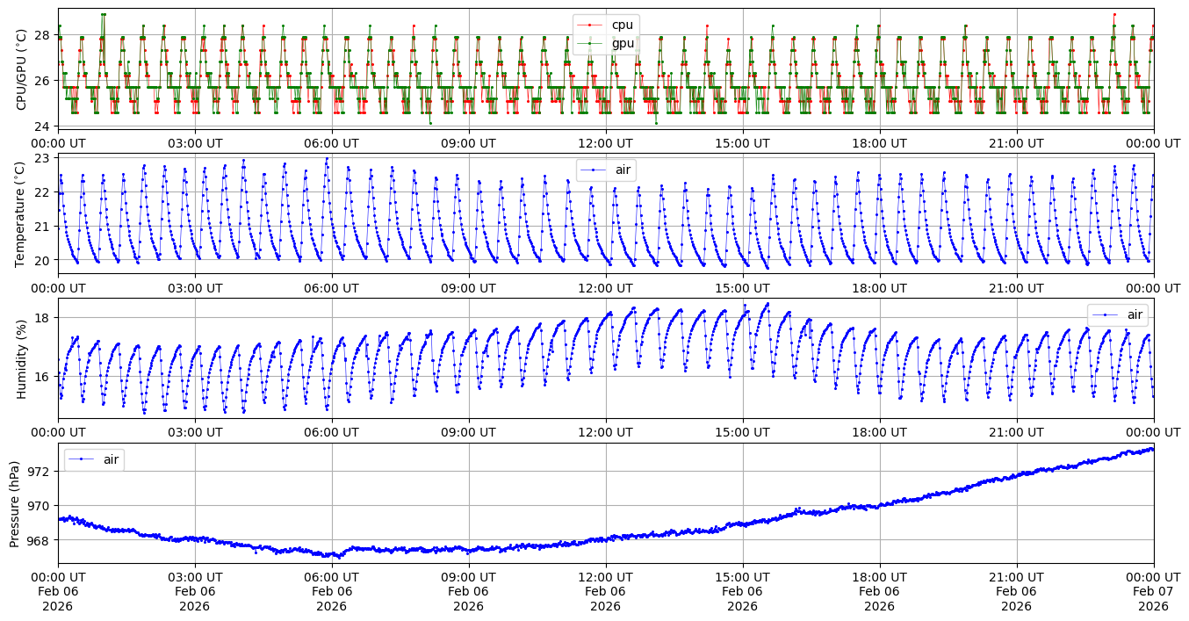Select the Pressure (hPa) y-axis label
The image size is (1189, 621).
coord(15,503)
